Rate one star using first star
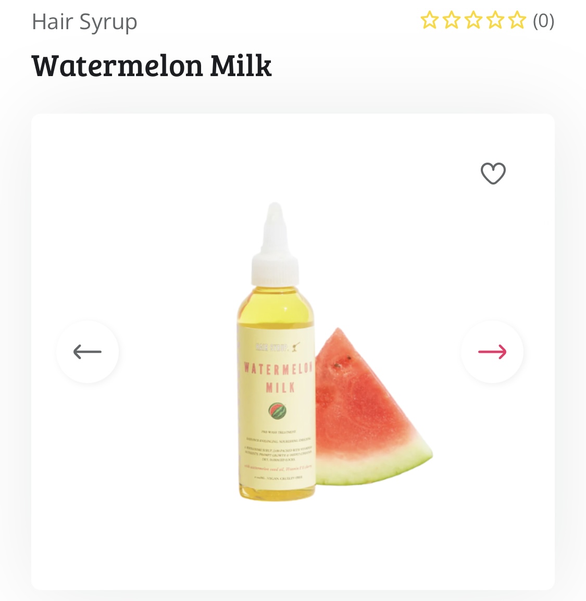 coord(429,20)
